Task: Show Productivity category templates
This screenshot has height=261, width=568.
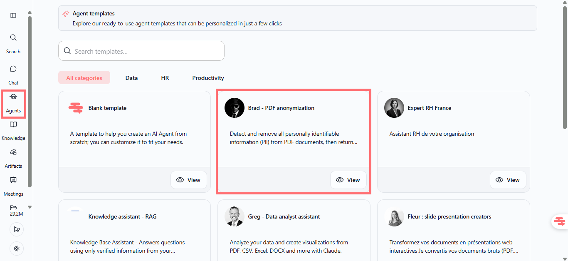Action: [x=208, y=78]
